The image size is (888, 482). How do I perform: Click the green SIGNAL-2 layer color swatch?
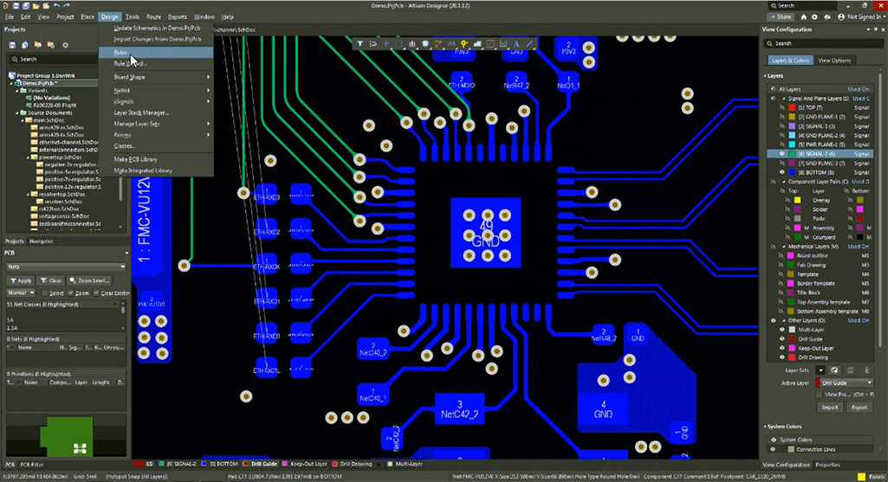(792, 154)
